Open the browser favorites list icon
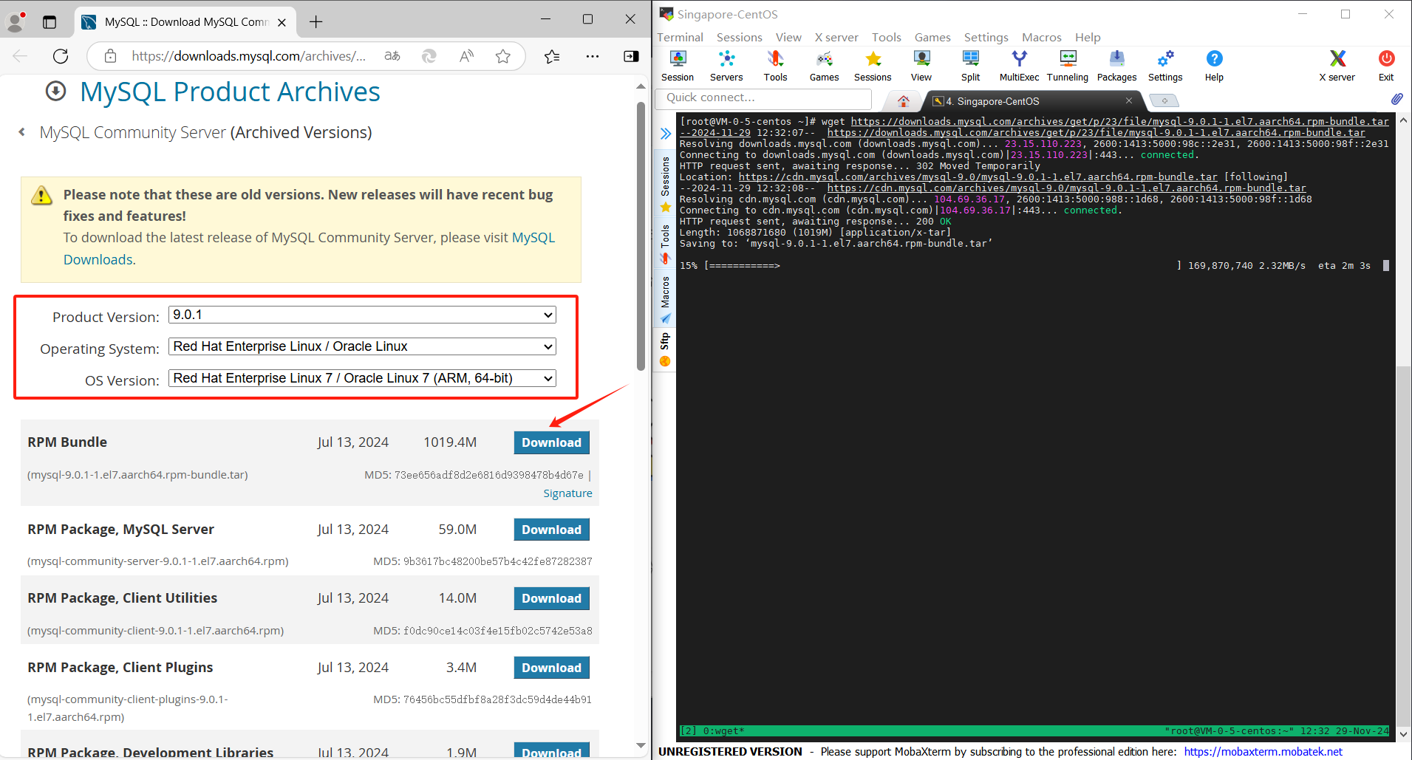 552,56
